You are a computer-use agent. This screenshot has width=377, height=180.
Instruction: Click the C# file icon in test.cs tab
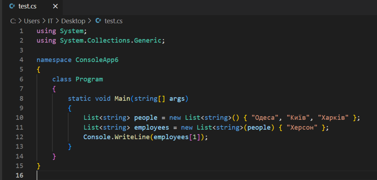coord(11,6)
